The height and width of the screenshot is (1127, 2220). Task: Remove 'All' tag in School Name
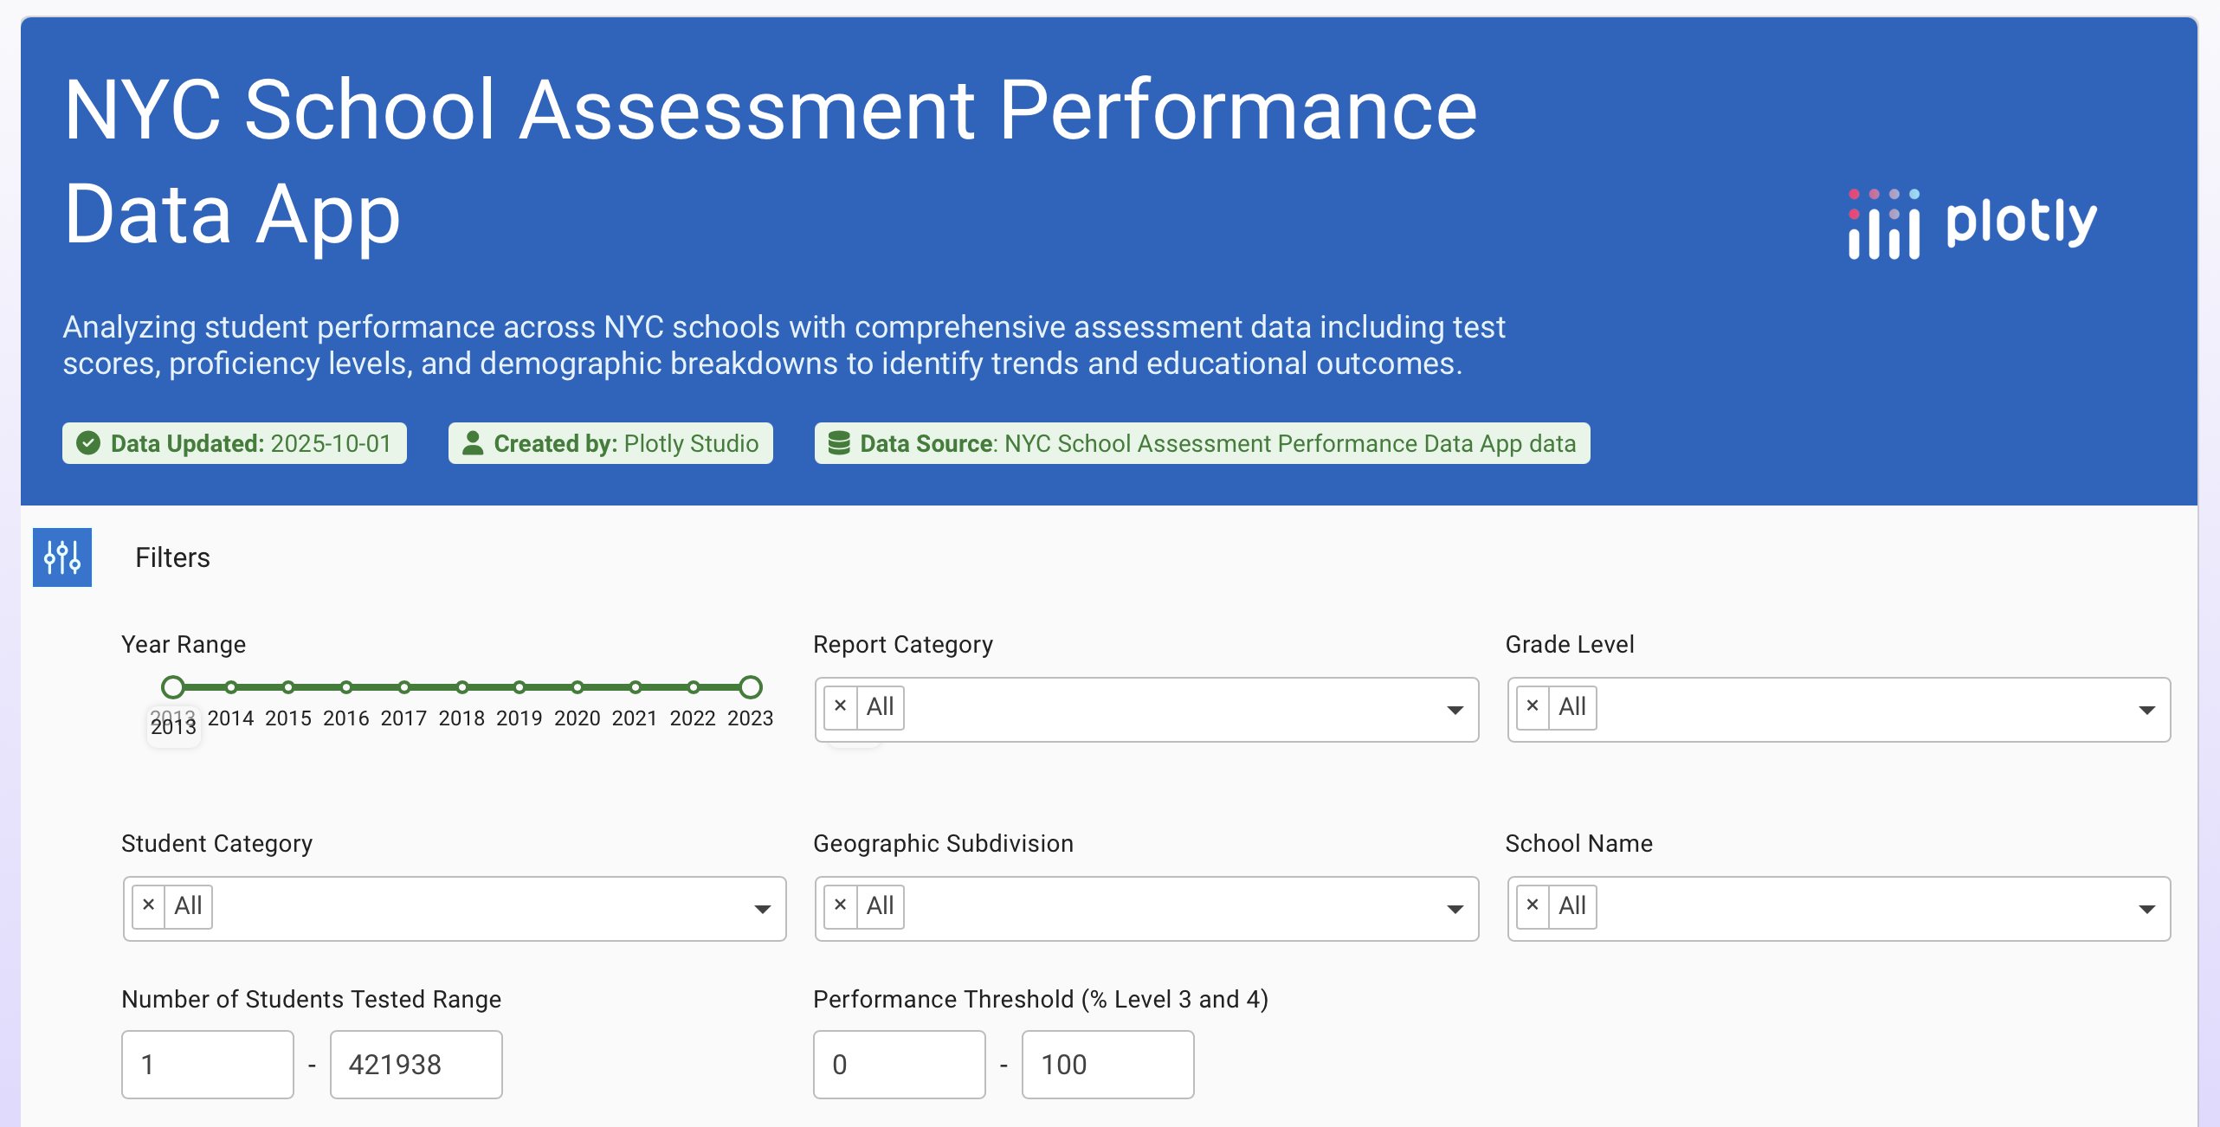(1533, 905)
